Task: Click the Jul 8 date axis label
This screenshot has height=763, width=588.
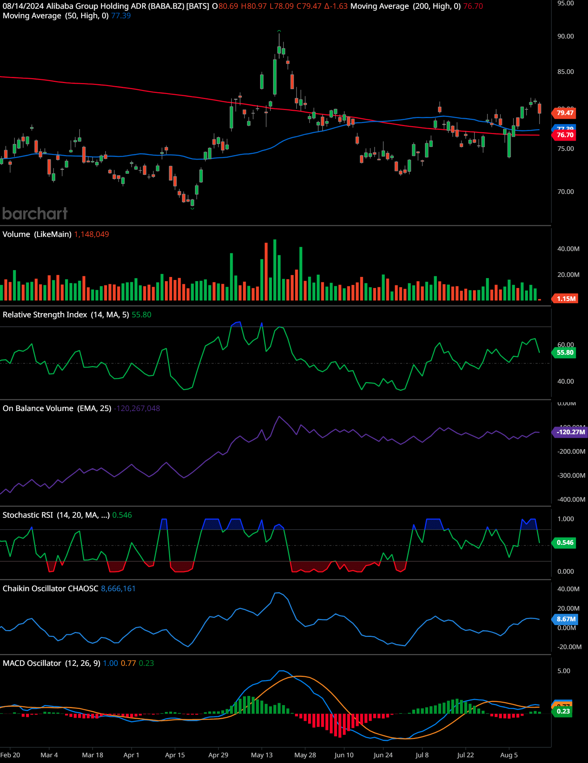Action: (422, 755)
